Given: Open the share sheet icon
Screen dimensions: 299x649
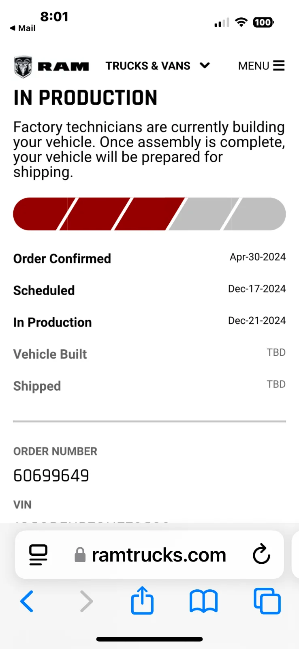Looking at the screenshot, I should (x=142, y=600).
